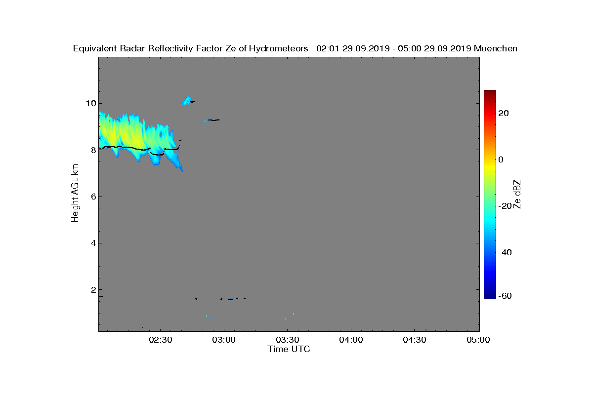Click the 04:00 time tick label
This screenshot has height=395, width=593.
point(351,340)
